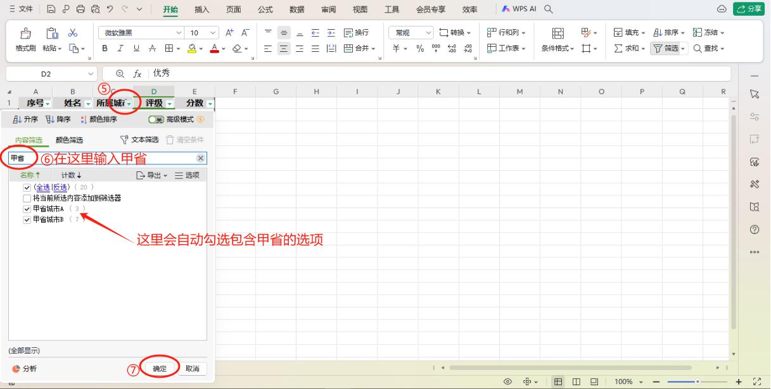Enable Wrap Text (换行)
The image size is (771, 389).
[356, 33]
